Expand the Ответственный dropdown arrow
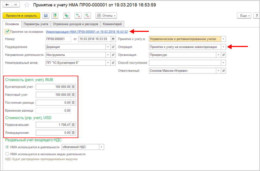 click(x=219, y=71)
